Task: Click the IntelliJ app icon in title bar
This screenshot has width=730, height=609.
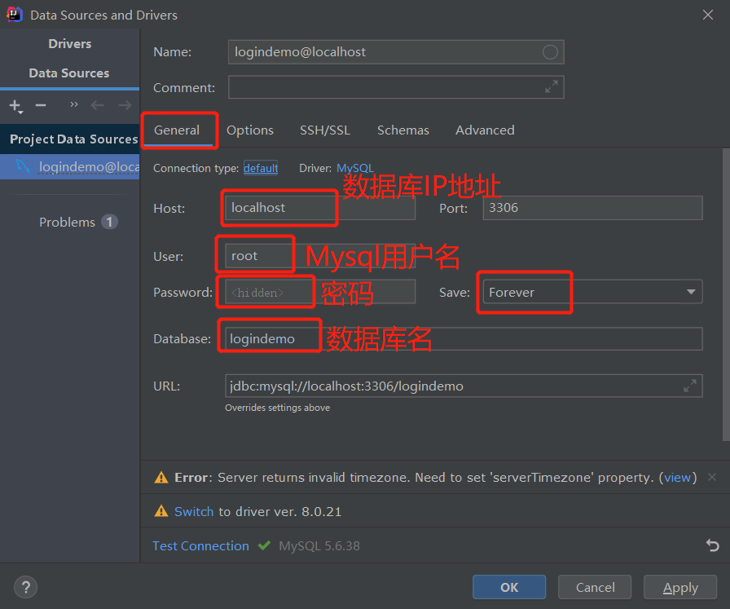Action: (x=15, y=15)
